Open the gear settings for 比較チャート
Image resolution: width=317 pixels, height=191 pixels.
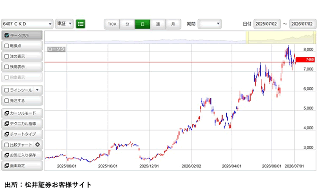(x=37, y=145)
